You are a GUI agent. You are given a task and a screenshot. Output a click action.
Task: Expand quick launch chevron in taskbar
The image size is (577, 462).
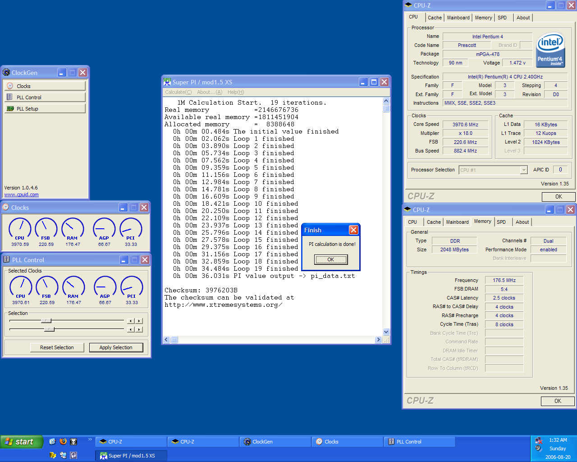point(90,439)
